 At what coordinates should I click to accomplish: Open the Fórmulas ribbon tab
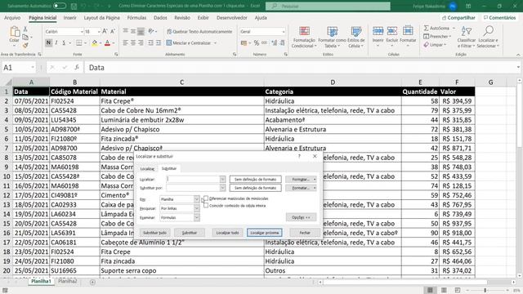(x=136, y=18)
